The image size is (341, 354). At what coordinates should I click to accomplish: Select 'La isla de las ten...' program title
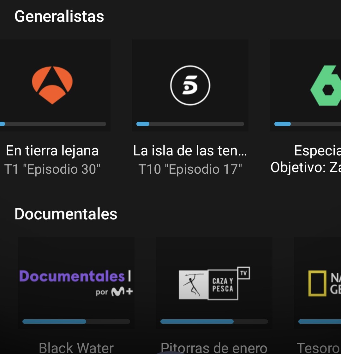(190, 151)
